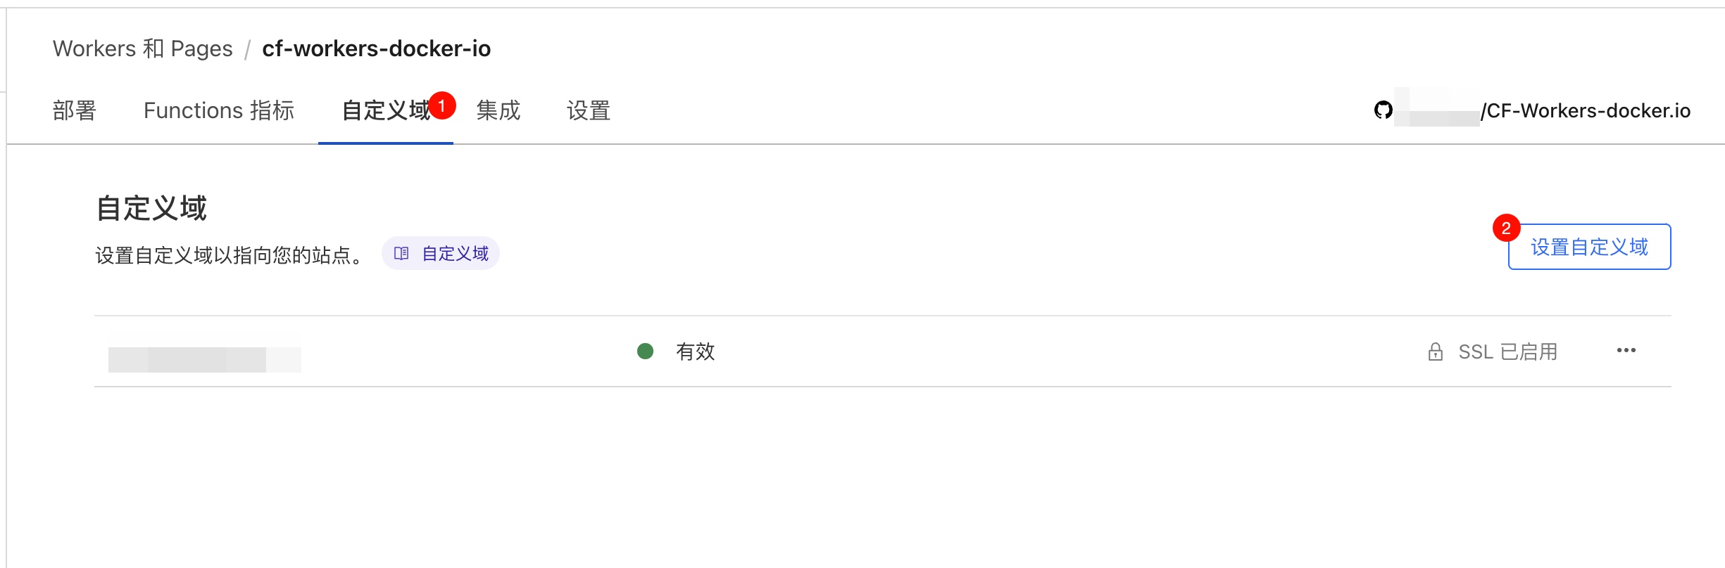Click red badge number 2

tap(1506, 228)
